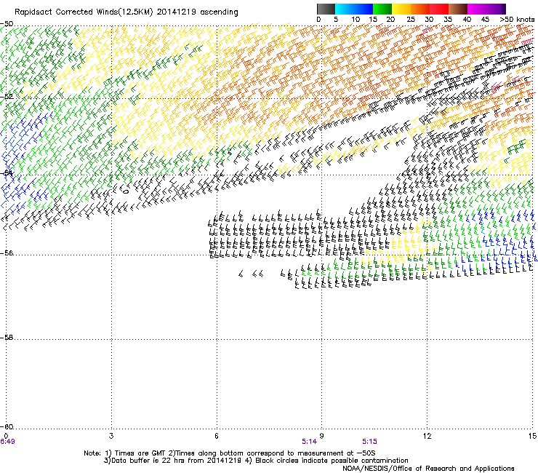Click the longitude 3 axis label
This screenshot has width=538, height=473.
pyautogui.click(x=111, y=436)
